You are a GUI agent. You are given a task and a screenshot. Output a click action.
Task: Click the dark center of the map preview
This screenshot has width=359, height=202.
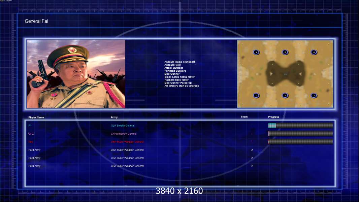point(285,74)
